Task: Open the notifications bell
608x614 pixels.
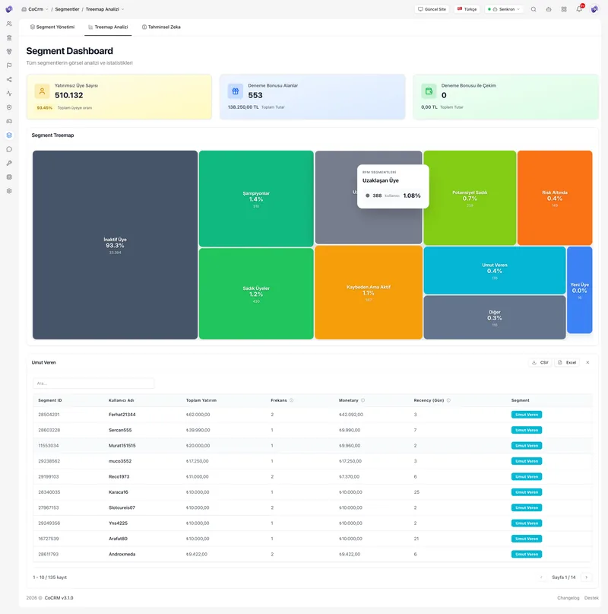Action: (579, 9)
